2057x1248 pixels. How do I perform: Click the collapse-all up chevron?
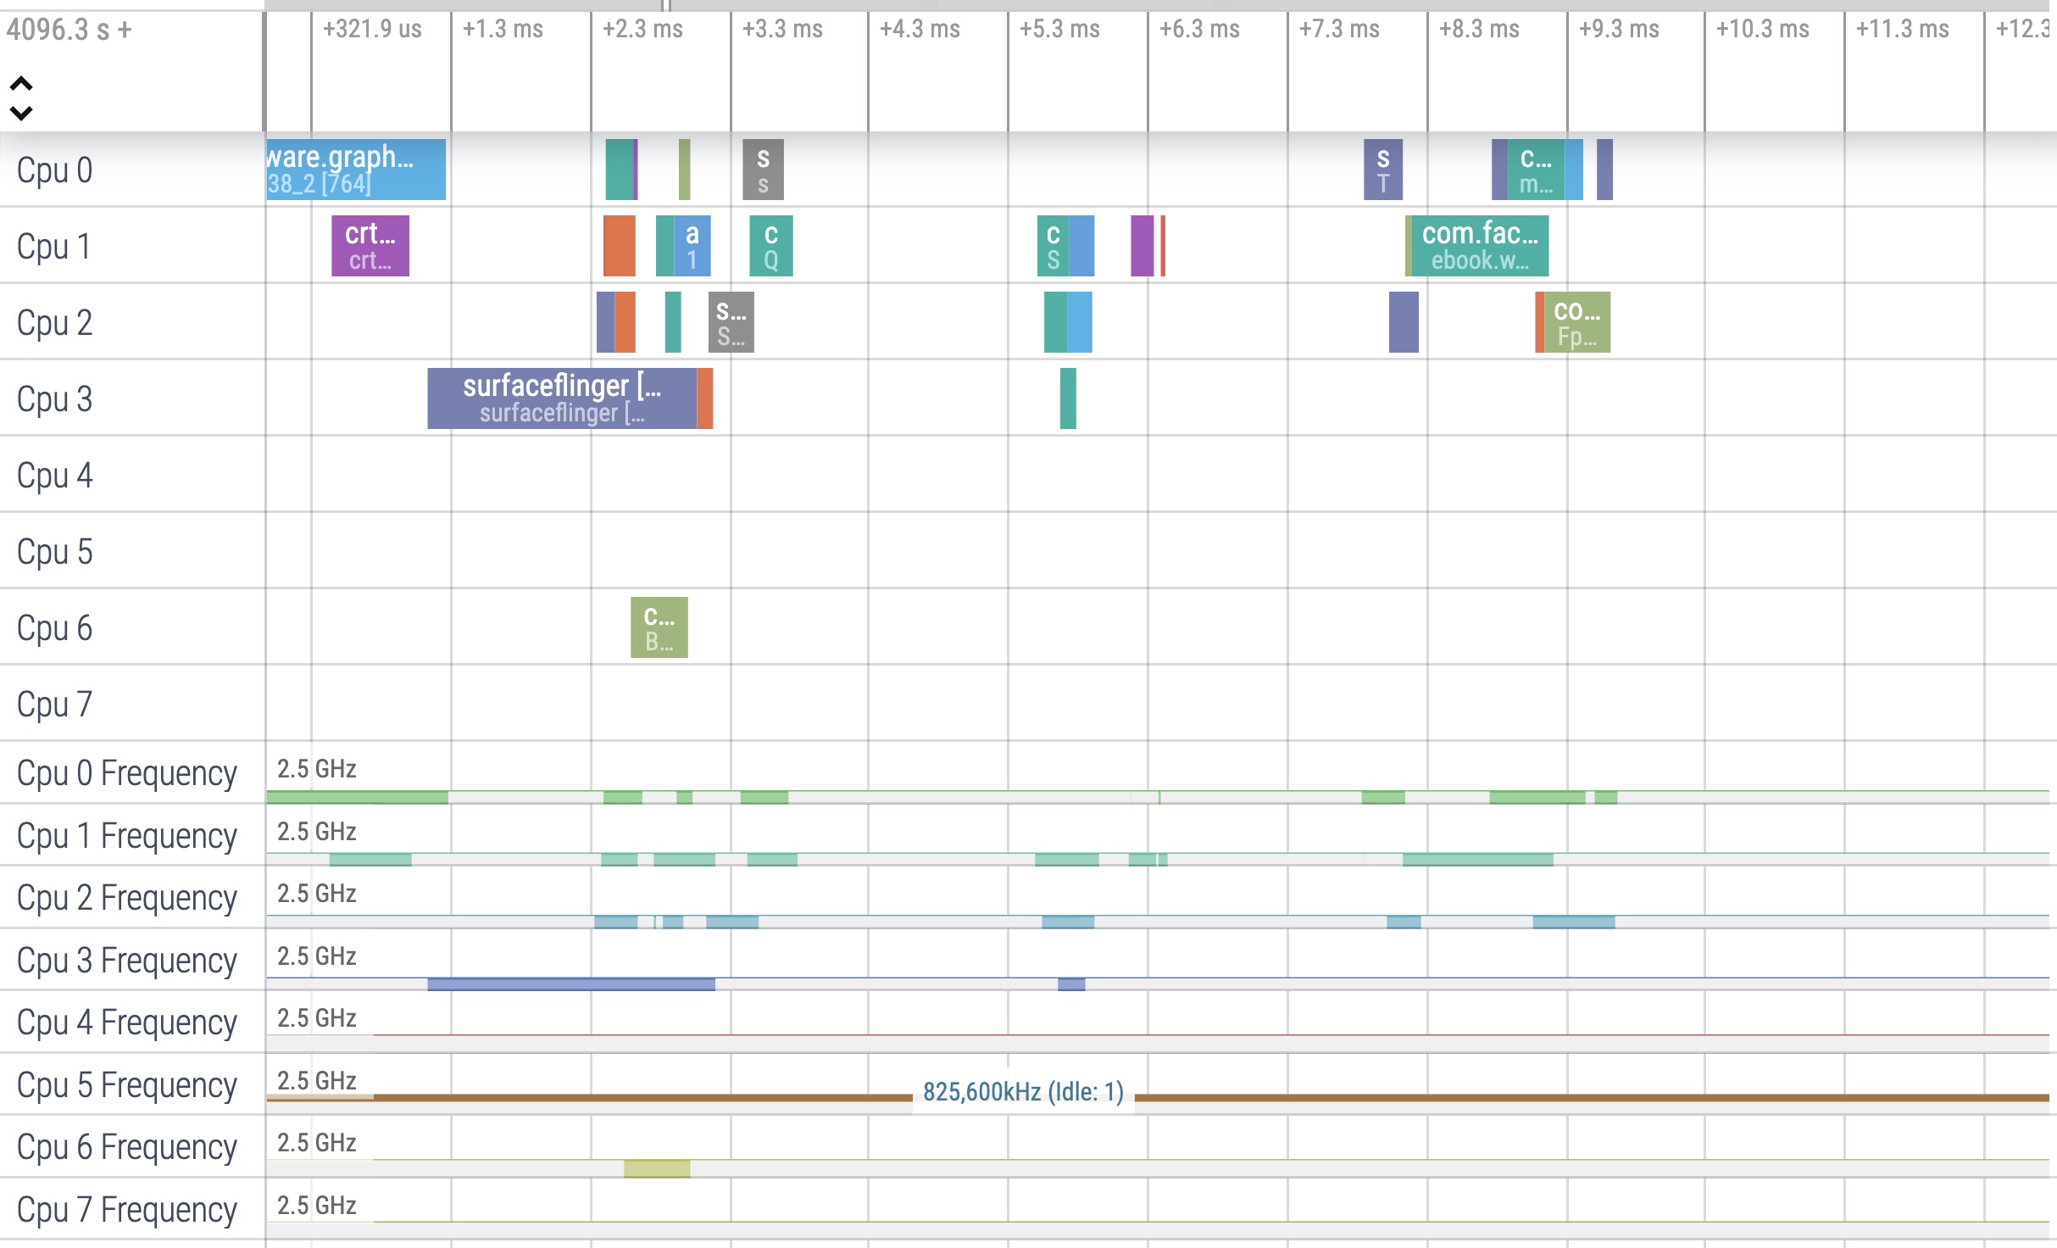21,83
